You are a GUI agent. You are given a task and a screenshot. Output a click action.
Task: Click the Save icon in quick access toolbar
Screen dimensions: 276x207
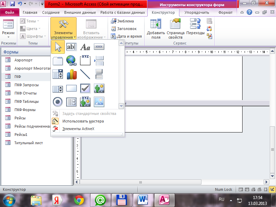[x=12, y=4]
